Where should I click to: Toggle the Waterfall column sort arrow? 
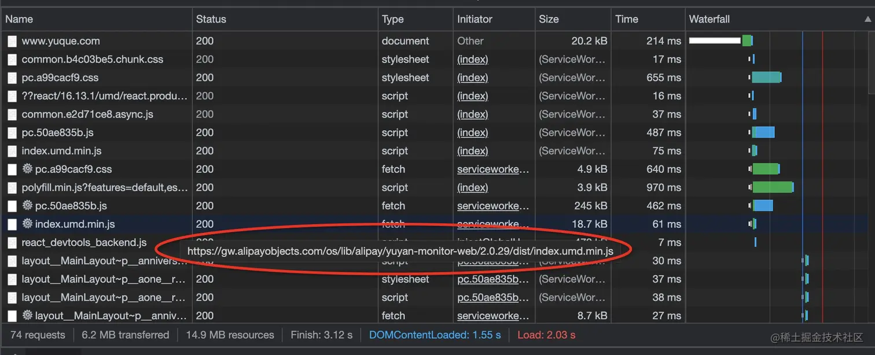[867, 19]
